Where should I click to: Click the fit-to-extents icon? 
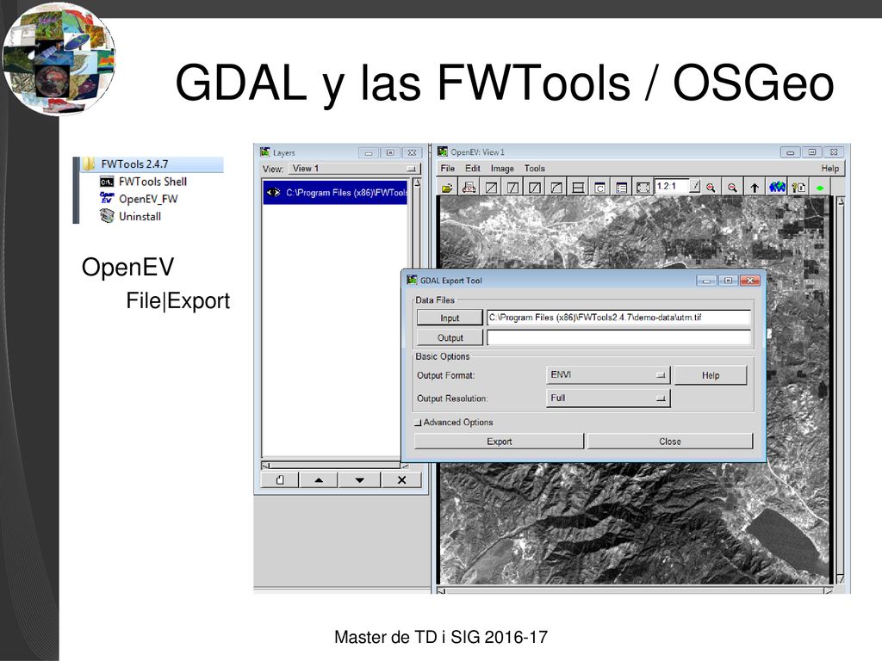pyautogui.click(x=643, y=187)
